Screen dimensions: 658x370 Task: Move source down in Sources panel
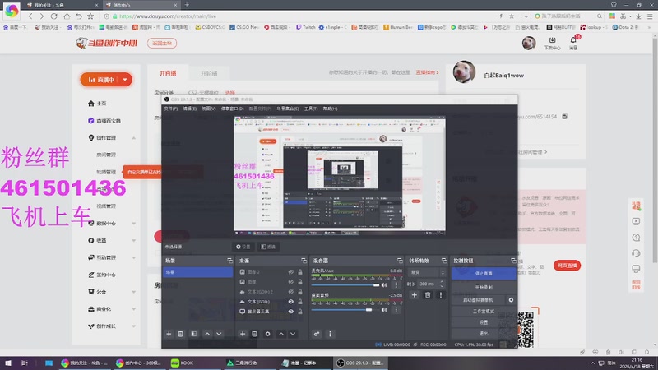(293, 334)
